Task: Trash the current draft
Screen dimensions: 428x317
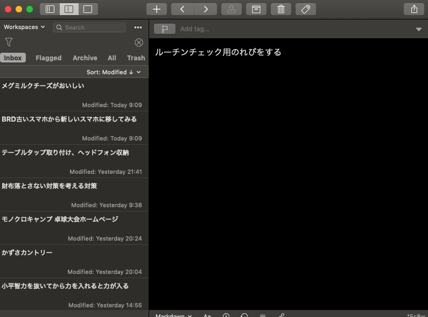Action: click(x=281, y=9)
